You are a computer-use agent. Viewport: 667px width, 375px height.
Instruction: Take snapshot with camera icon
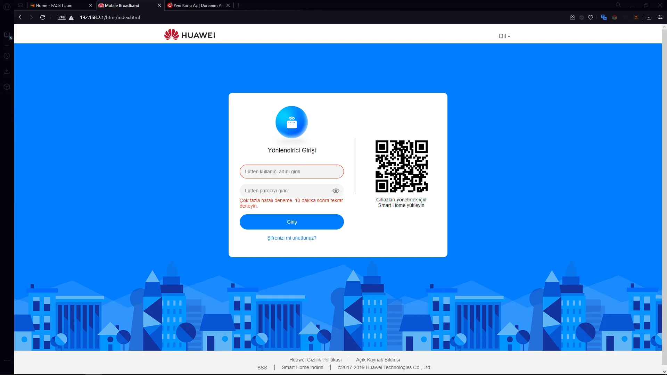573,17
